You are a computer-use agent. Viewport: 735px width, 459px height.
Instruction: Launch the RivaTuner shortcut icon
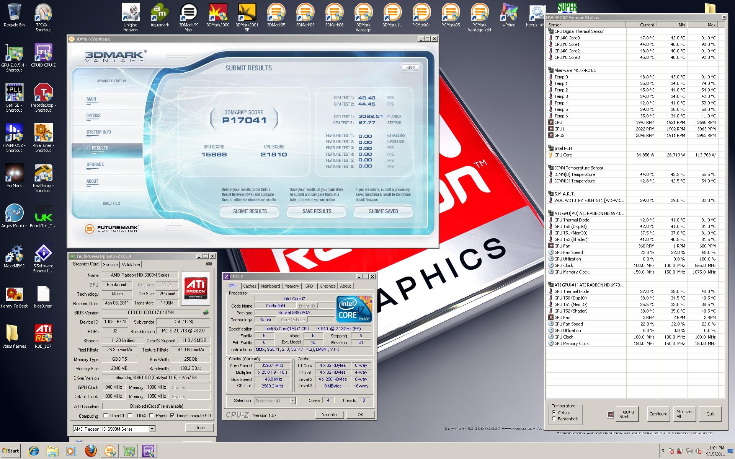(x=43, y=138)
